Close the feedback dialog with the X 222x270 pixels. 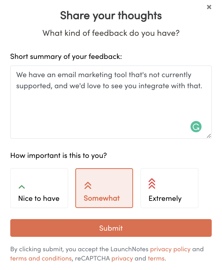[209, 7]
